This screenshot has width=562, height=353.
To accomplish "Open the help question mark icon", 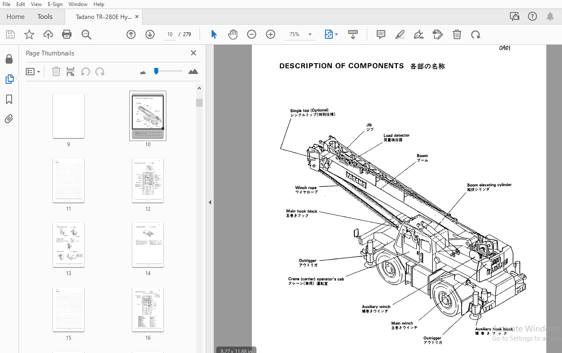I will [532, 16].
